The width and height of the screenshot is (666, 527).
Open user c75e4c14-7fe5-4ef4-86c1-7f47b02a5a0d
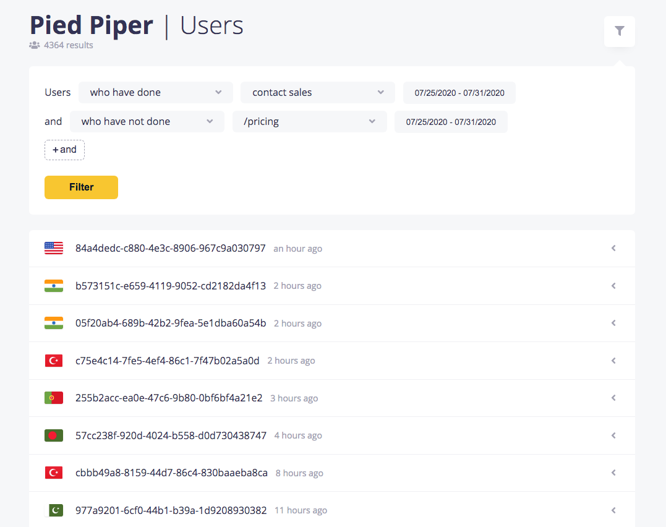[x=168, y=361]
